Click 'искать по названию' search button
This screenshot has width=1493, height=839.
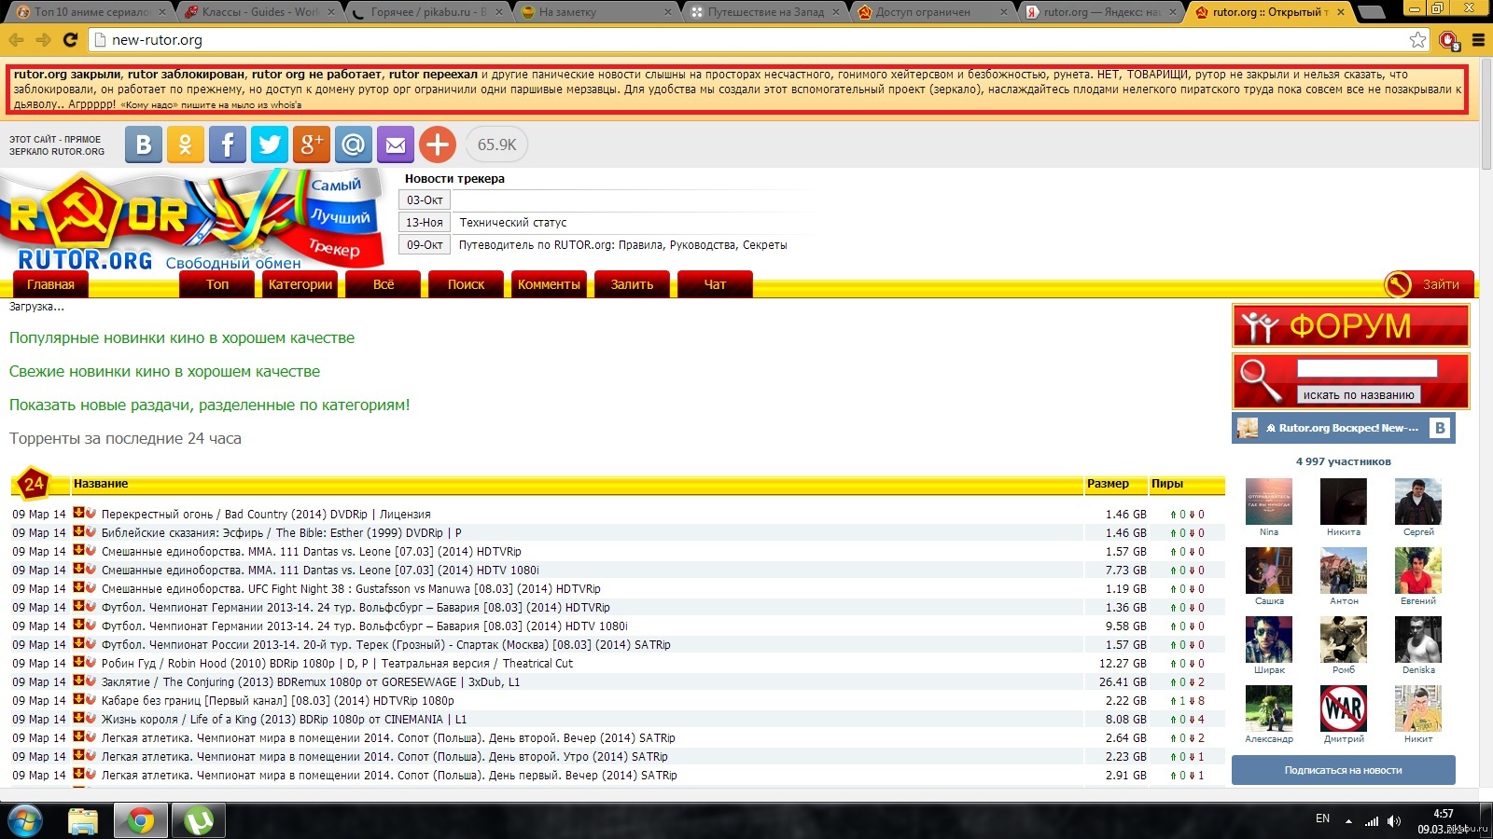tap(1359, 394)
